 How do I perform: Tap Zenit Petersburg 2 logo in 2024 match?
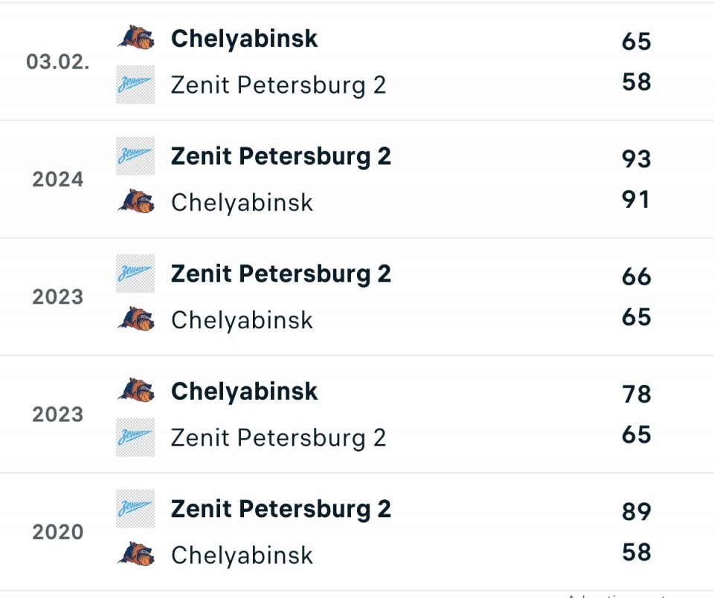(135, 156)
